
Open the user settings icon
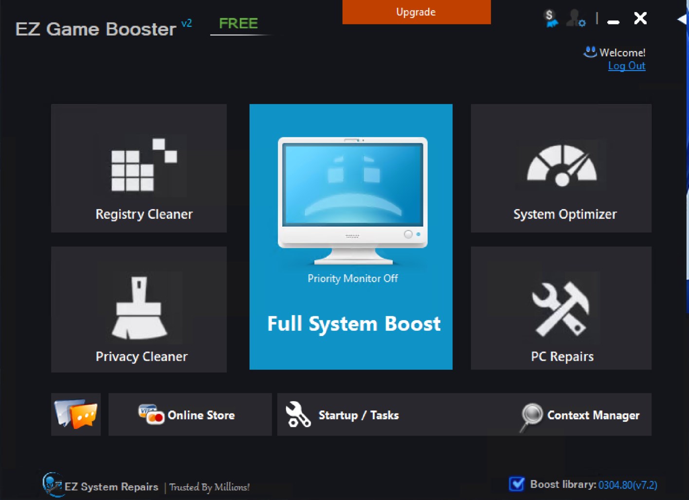[576, 18]
